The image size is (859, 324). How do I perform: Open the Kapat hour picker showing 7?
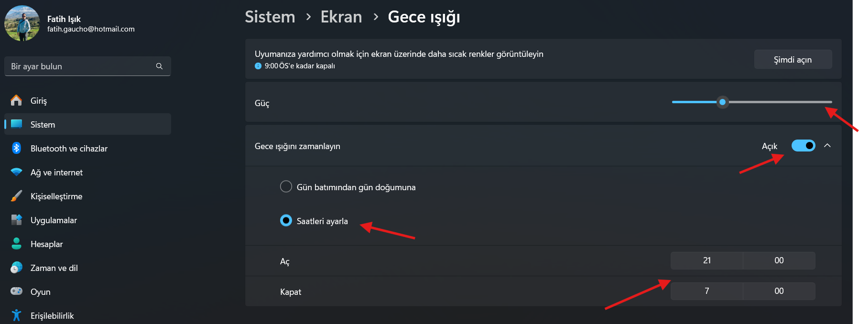[707, 291]
